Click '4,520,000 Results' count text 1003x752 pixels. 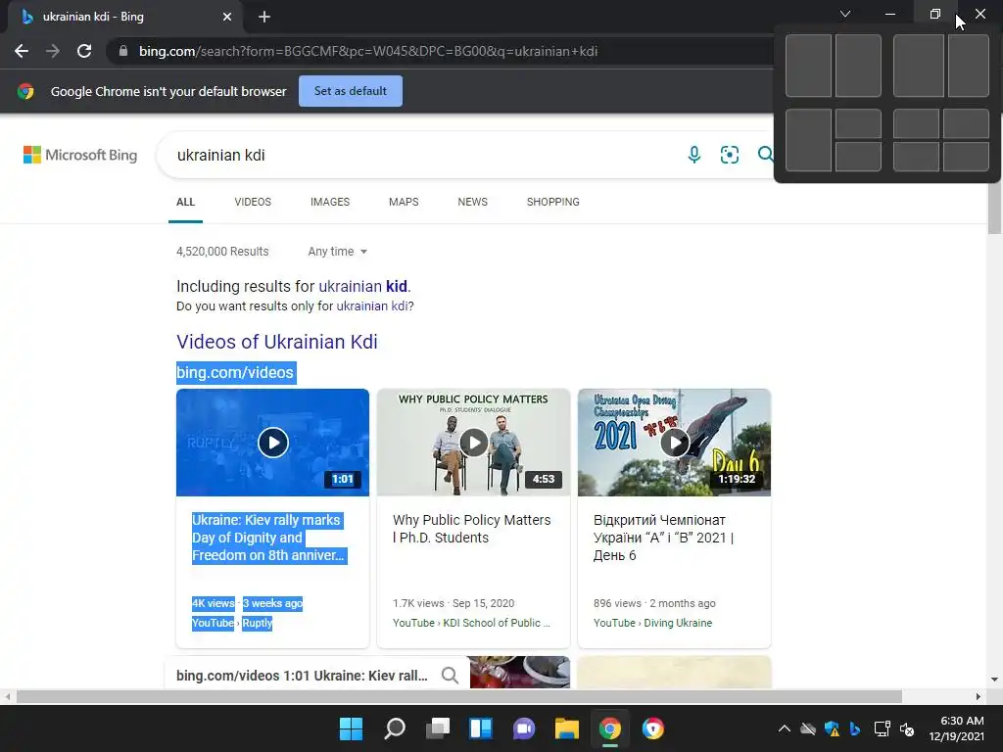(222, 252)
